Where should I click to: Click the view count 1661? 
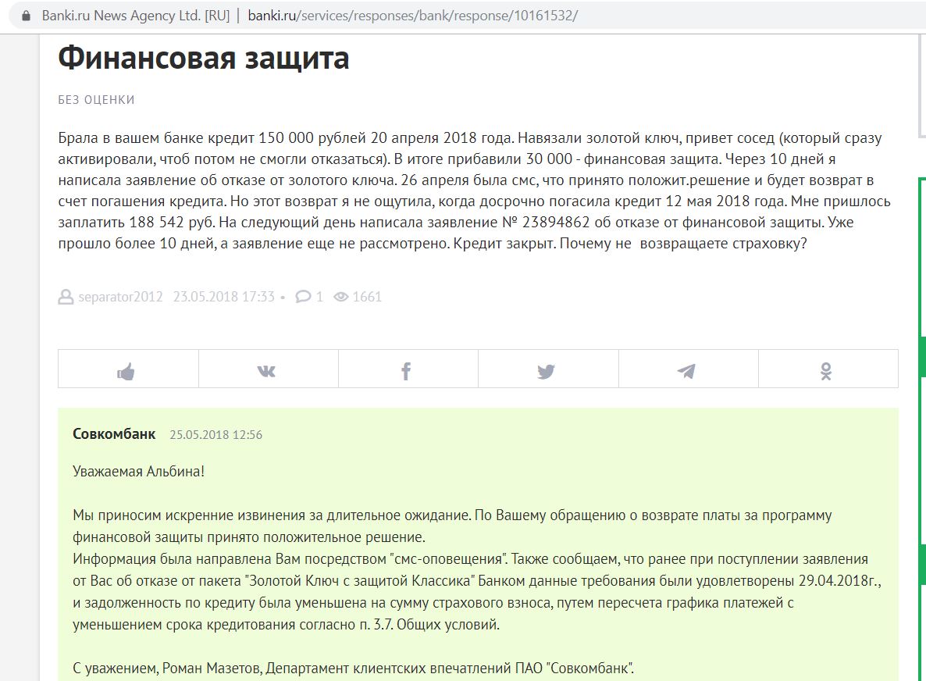coord(367,297)
